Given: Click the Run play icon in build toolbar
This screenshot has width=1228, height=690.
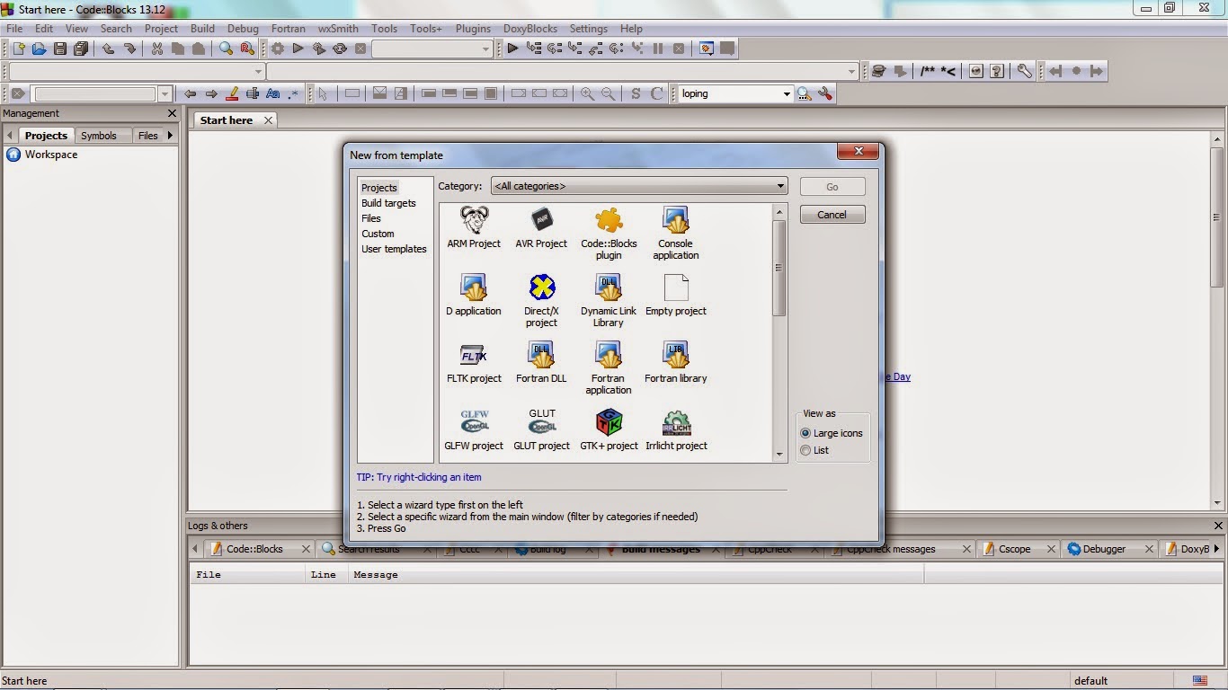Looking at the screenshot, I should tap(298, 49).
